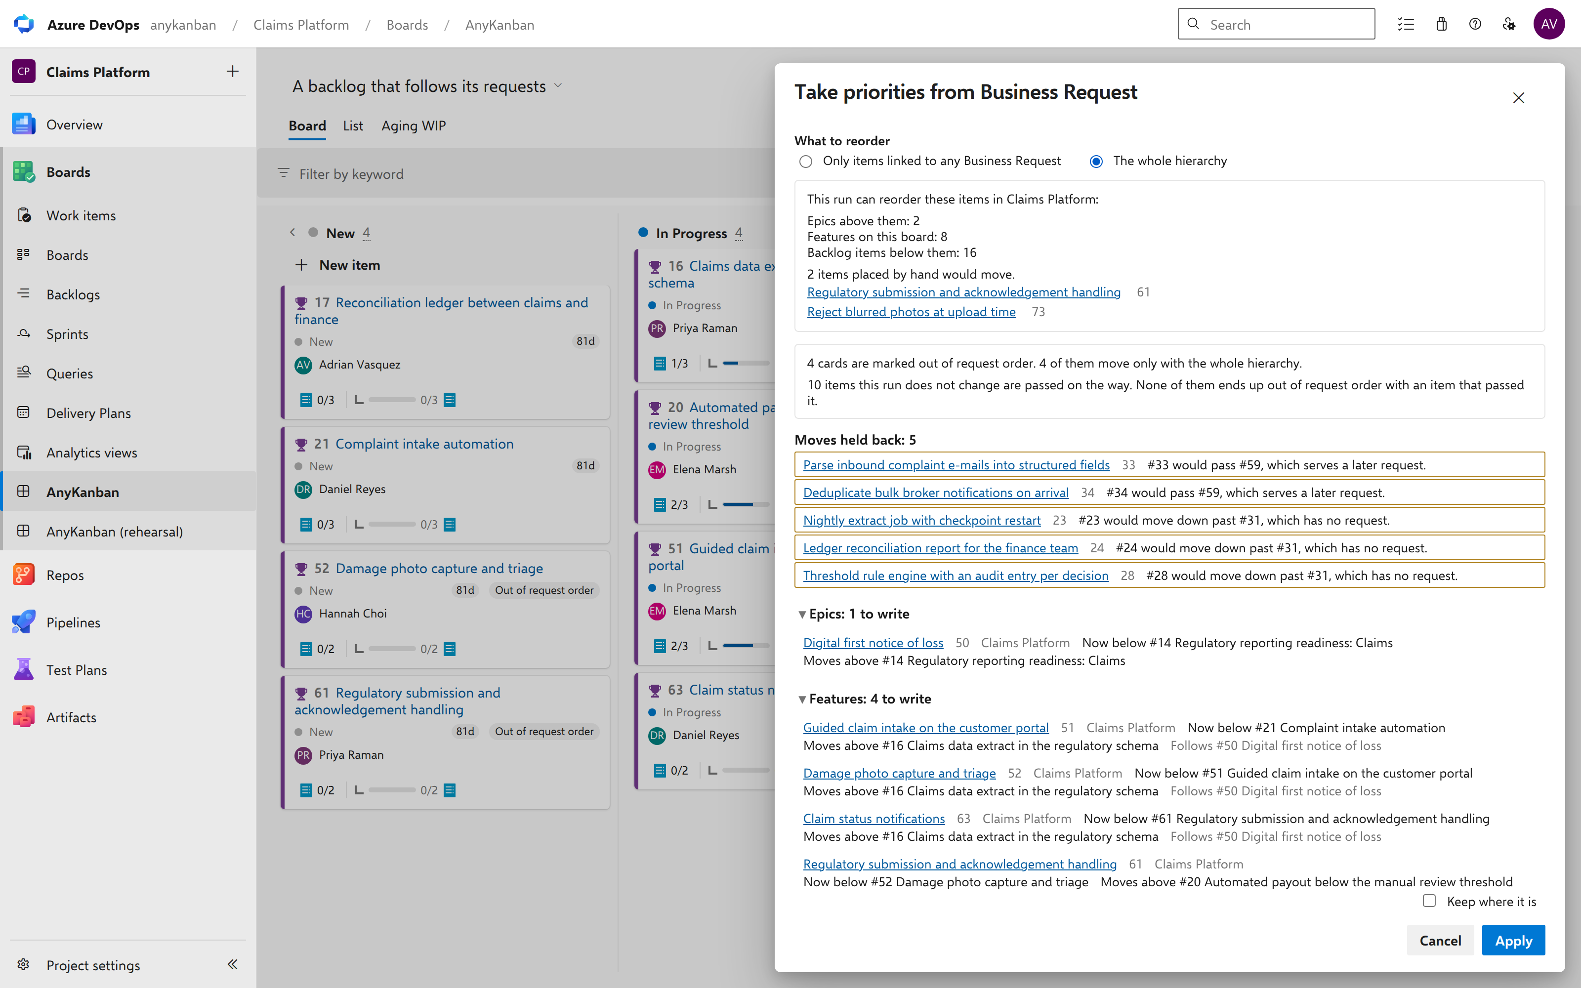
Task: Click the Azure DevOps logo icon
Action: (24, 24)
